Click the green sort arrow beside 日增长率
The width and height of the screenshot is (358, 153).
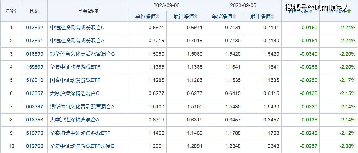(349, 11)
